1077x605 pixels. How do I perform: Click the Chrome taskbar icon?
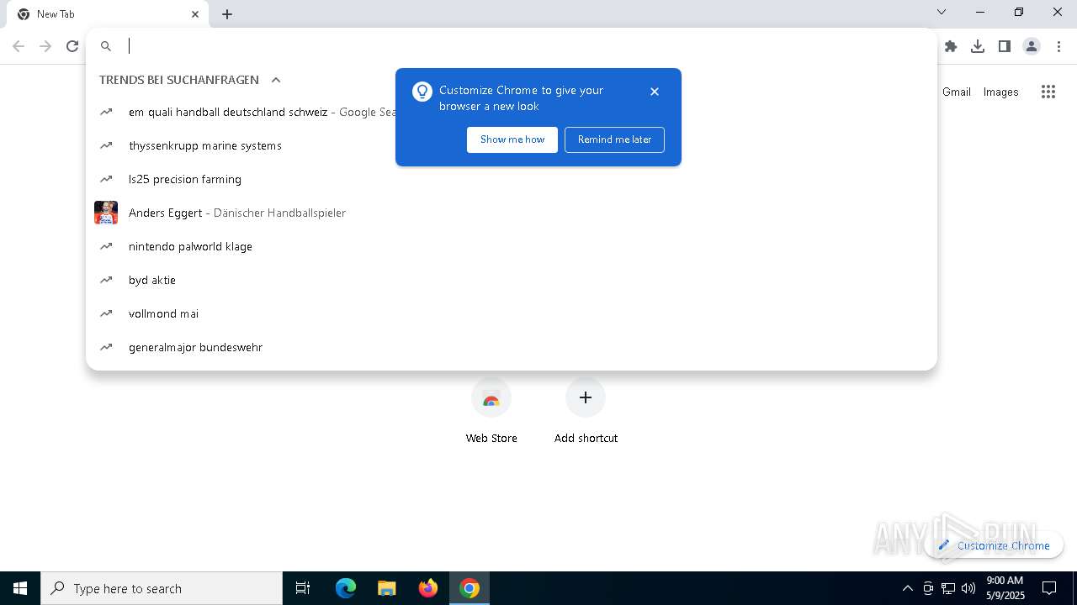(470, 588)
